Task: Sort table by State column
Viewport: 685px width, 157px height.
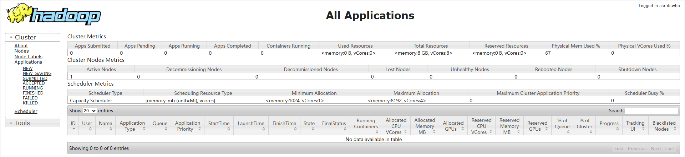Action: coord(309,125)
